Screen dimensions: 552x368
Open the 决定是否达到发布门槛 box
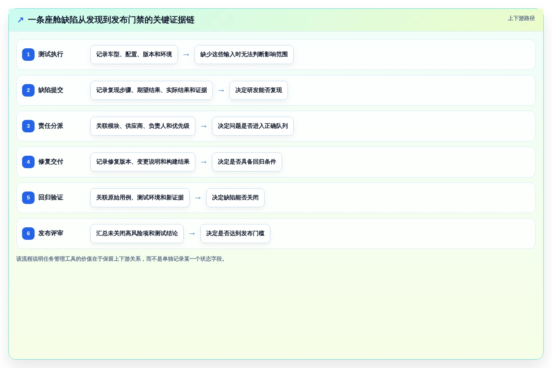tap(235, 234)
